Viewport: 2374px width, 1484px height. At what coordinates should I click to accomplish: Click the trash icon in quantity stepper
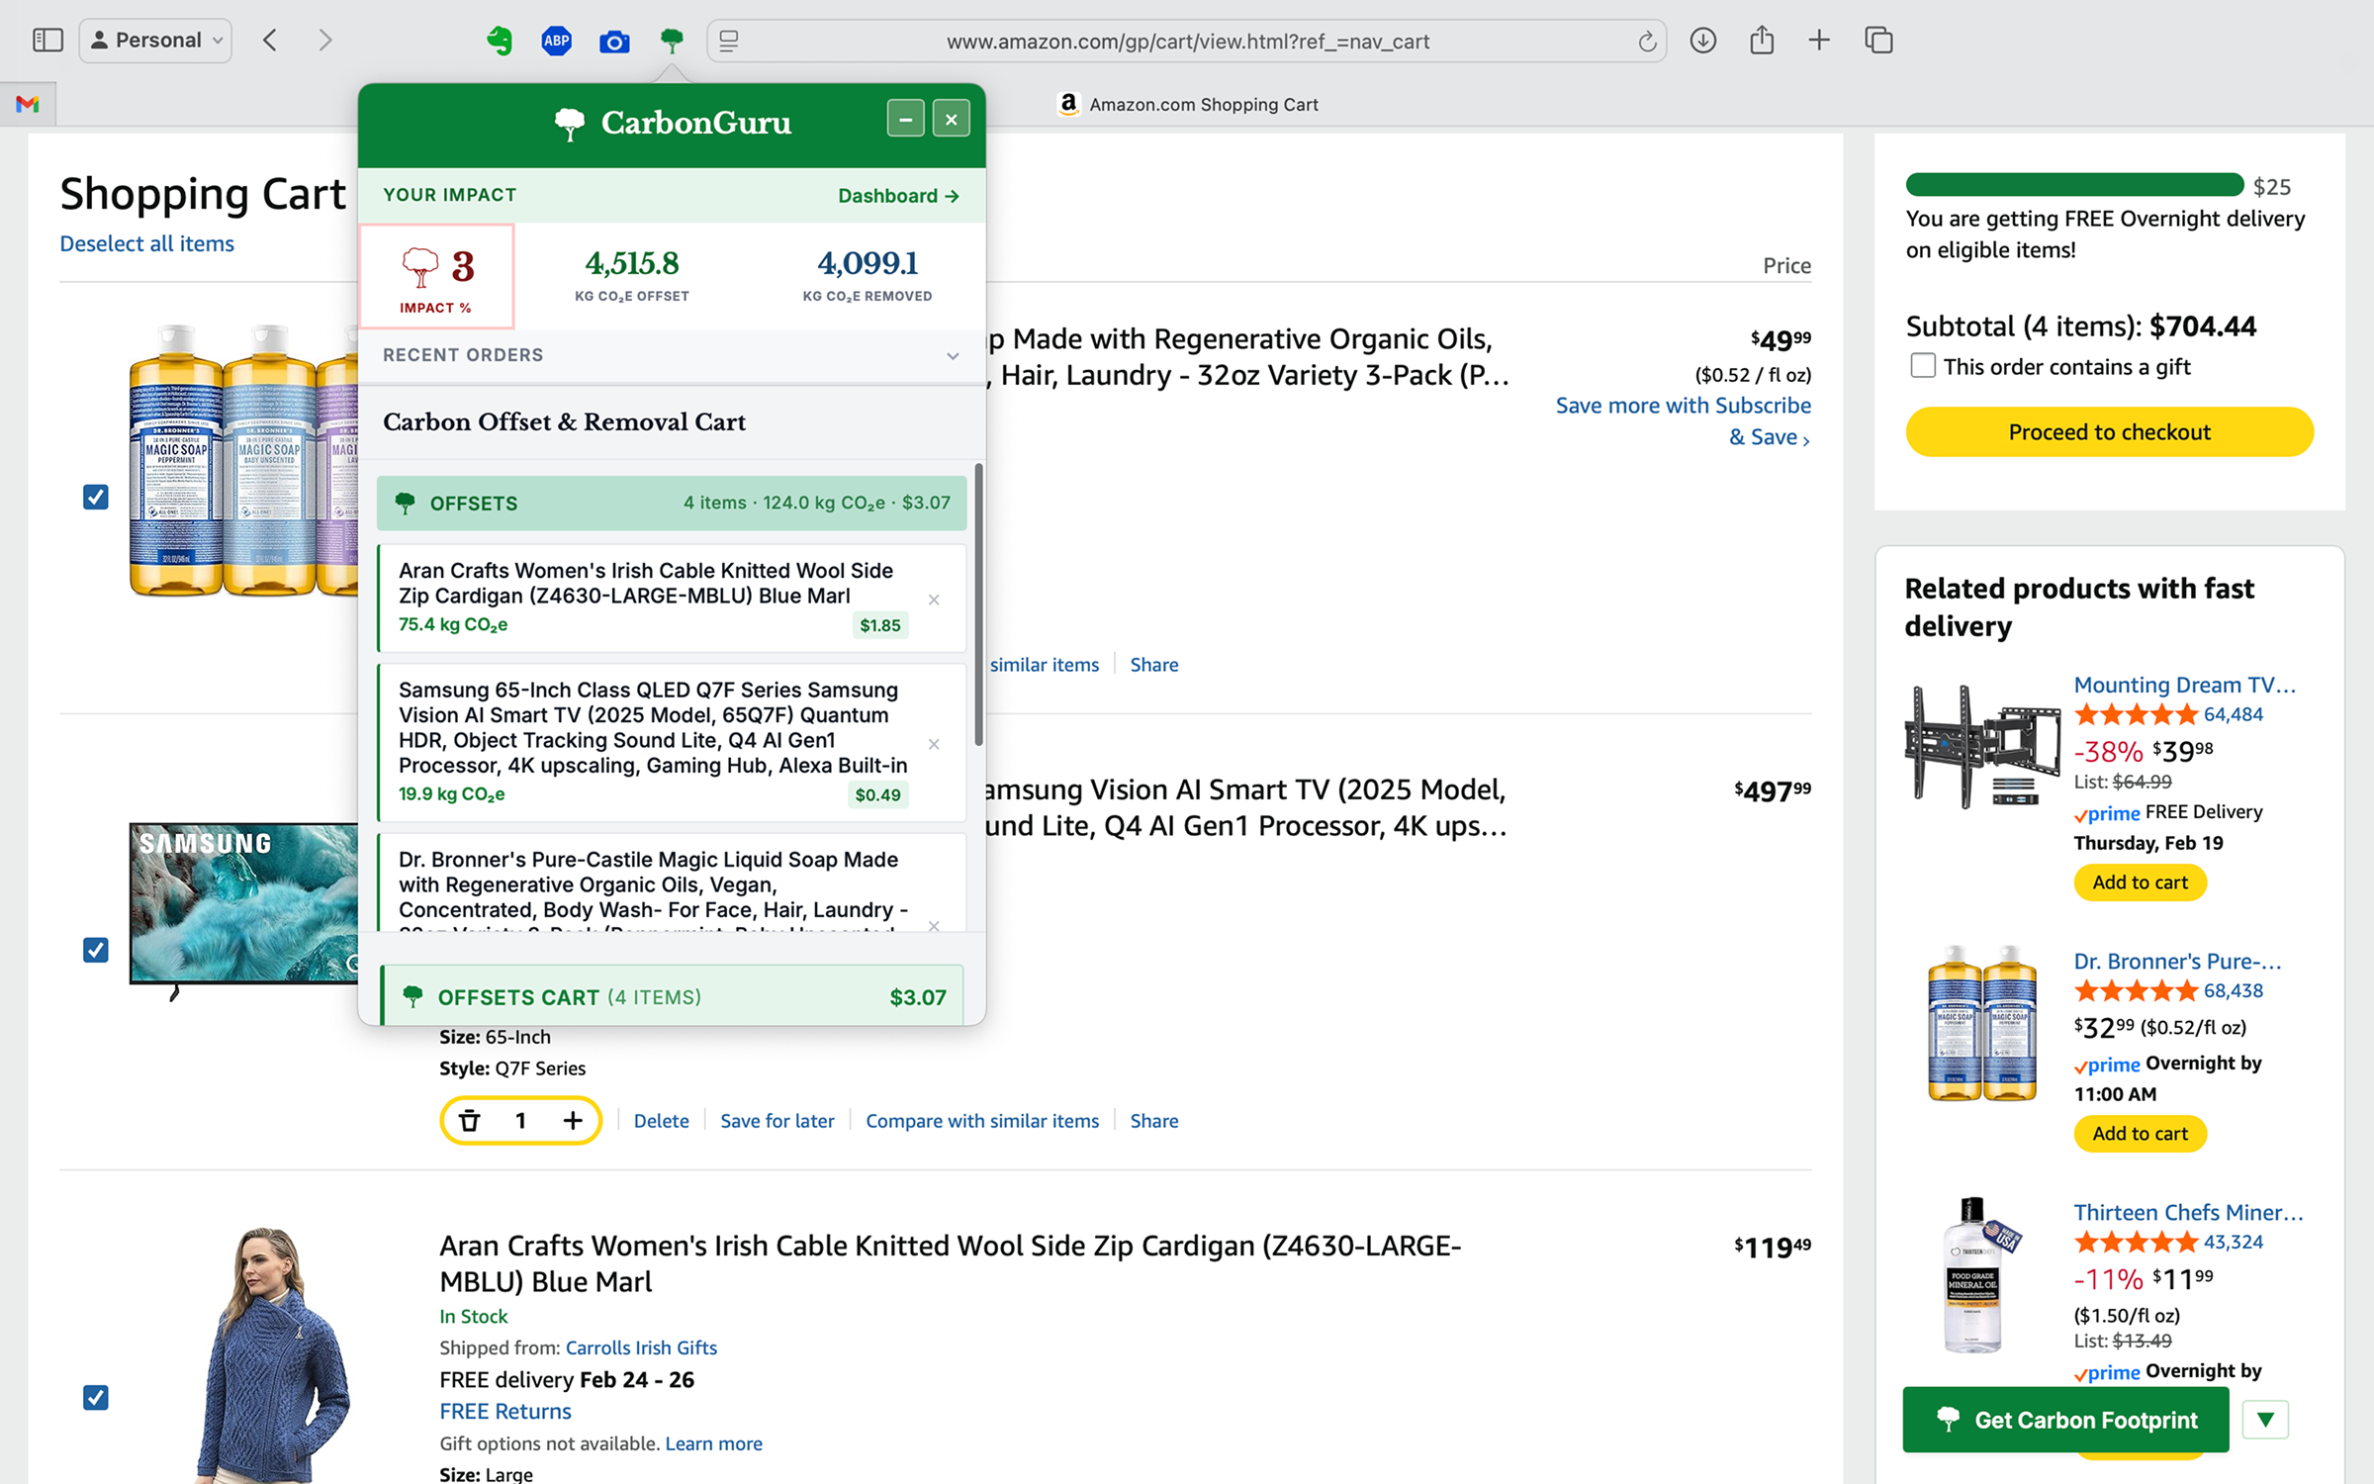(x=470, y=1120)
